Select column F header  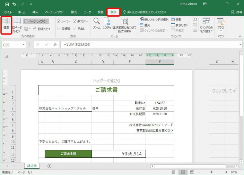(x=160, y=62)
